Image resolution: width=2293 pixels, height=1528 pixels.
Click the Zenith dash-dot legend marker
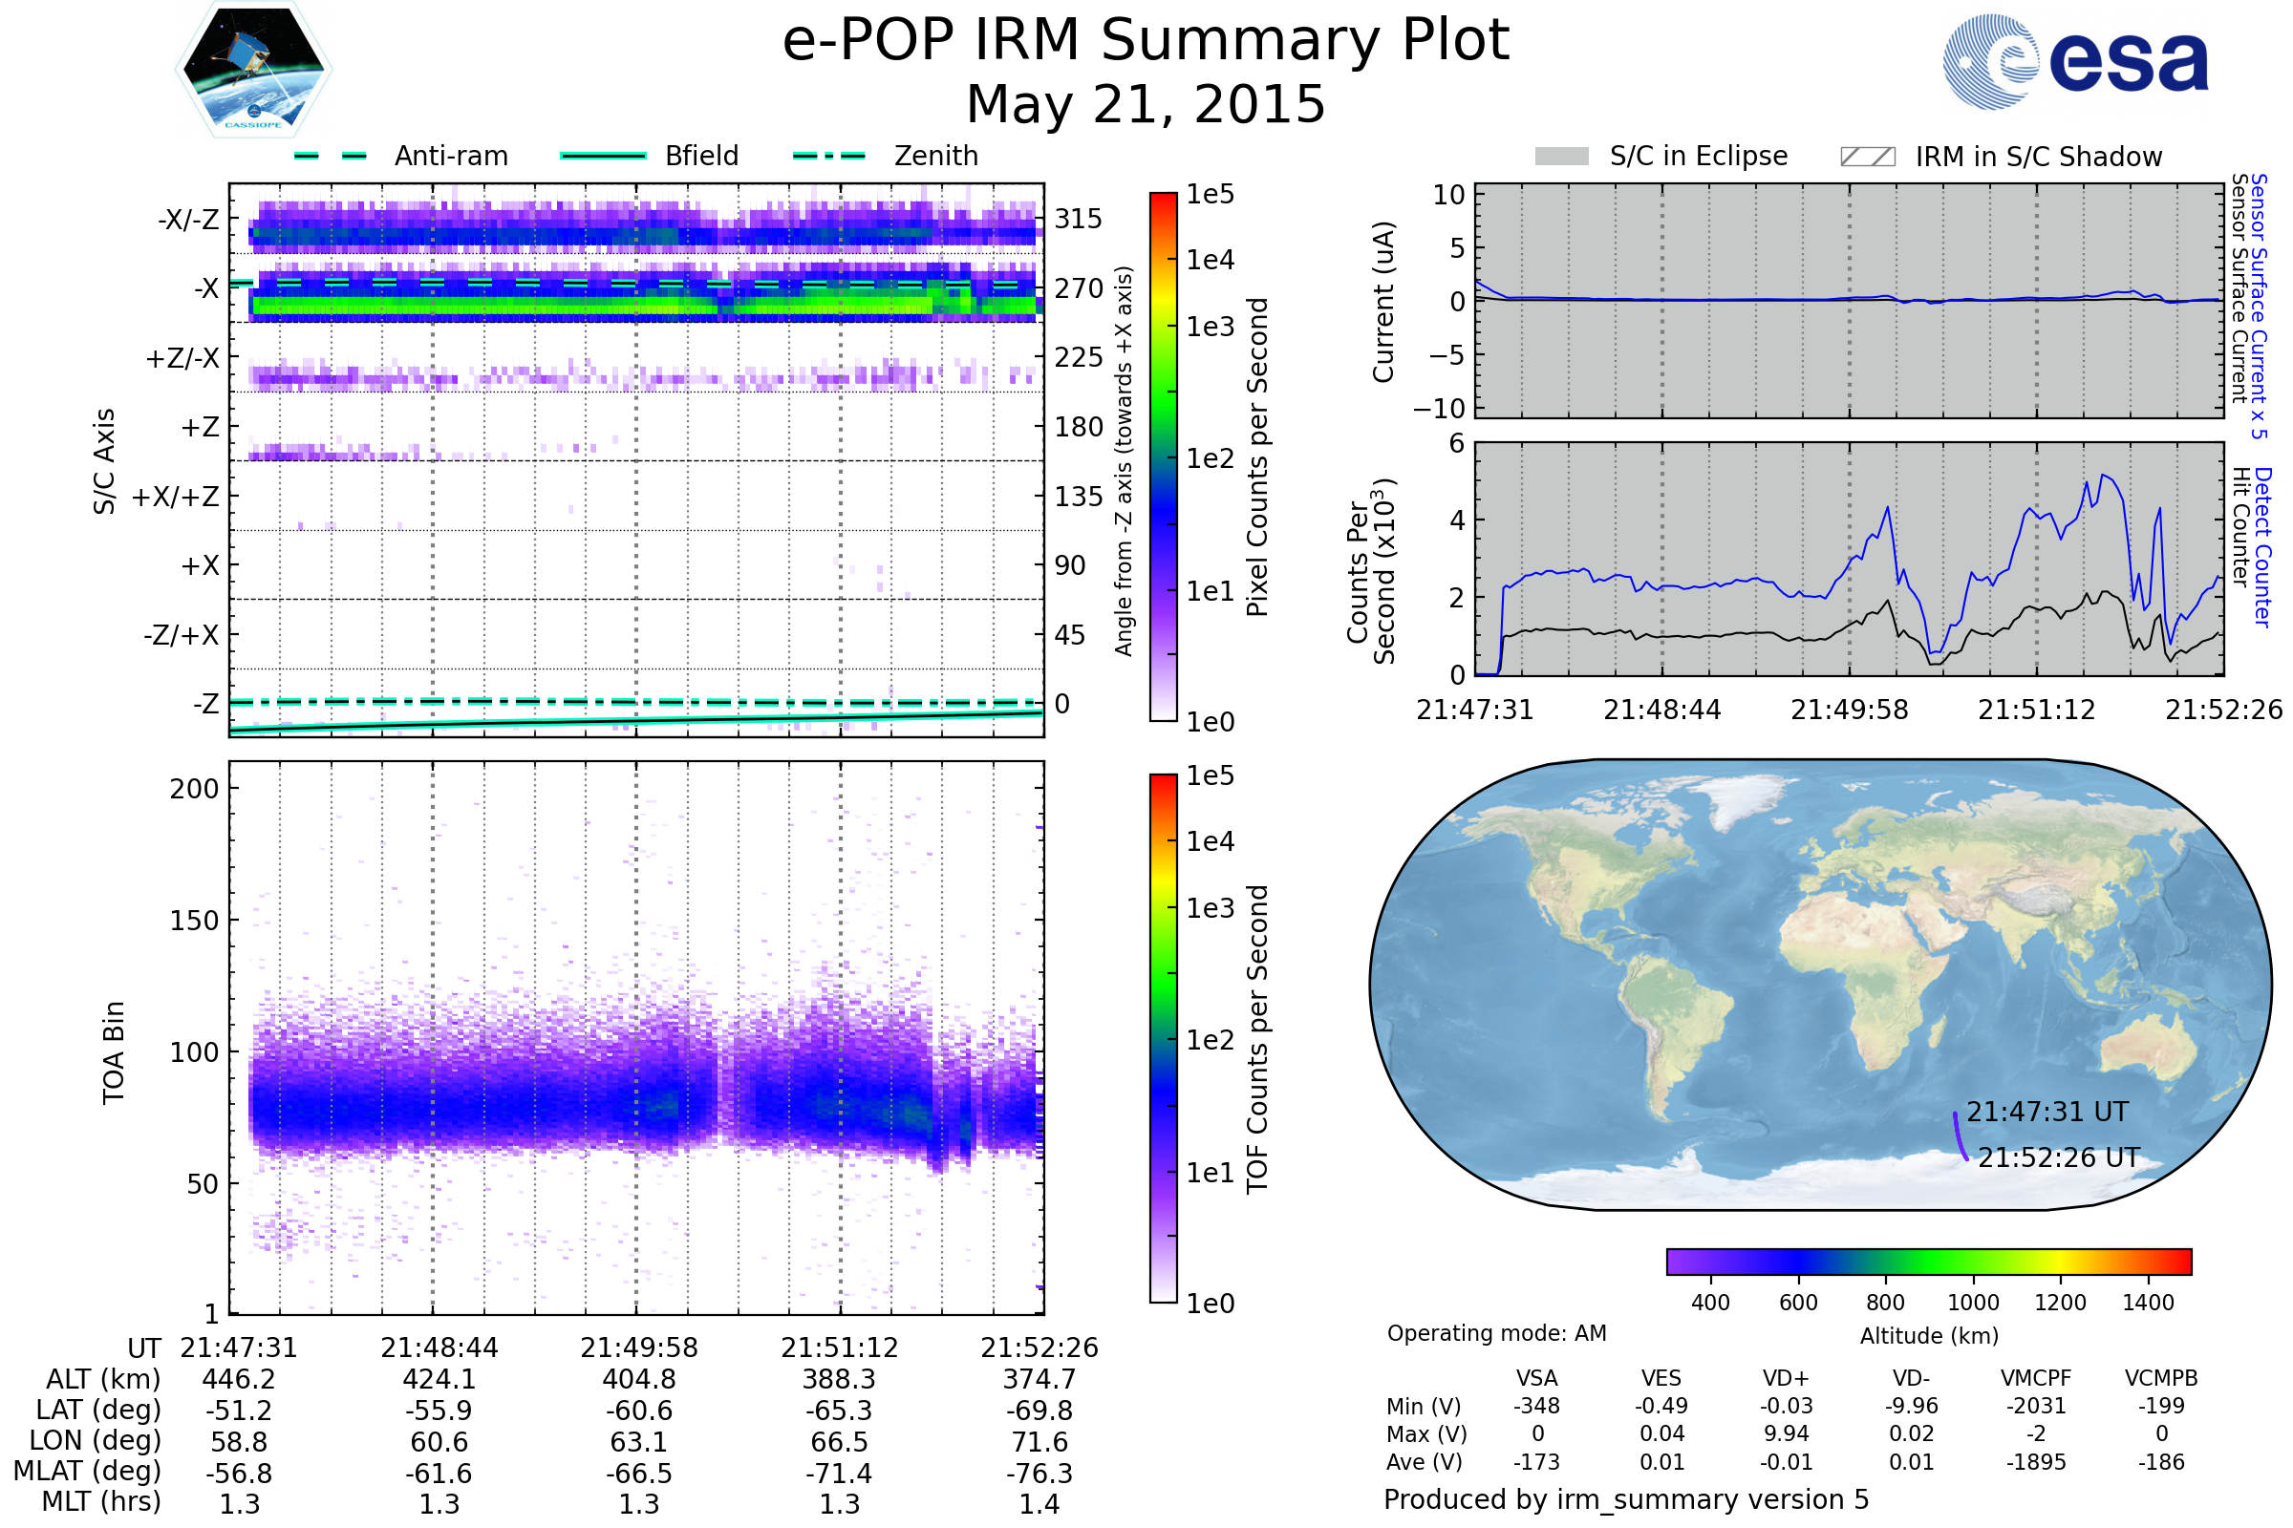(828, 156)
